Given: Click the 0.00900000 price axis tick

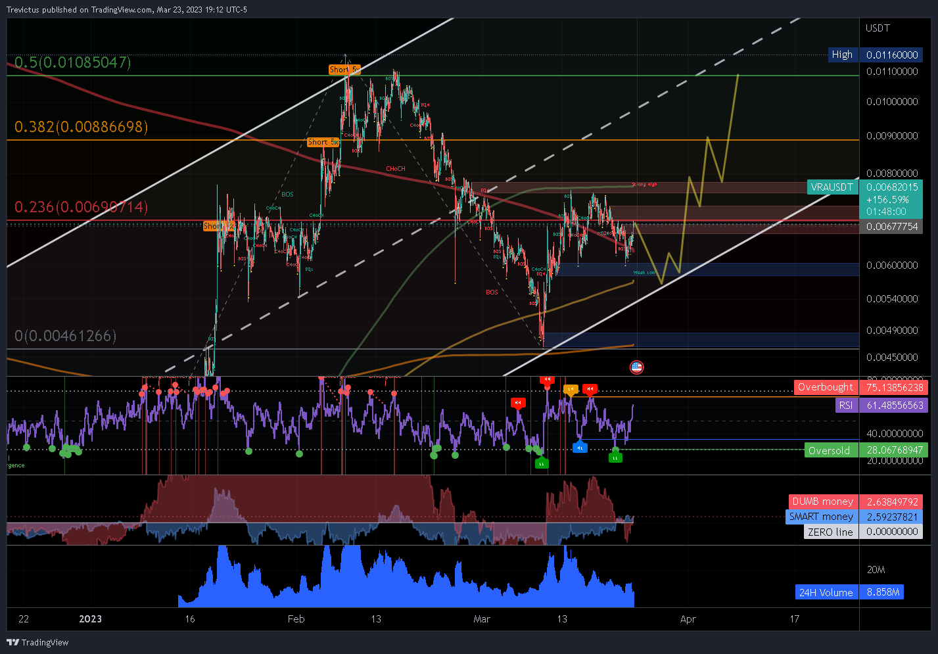Looking at the screenshot, I should coord(892,136).
